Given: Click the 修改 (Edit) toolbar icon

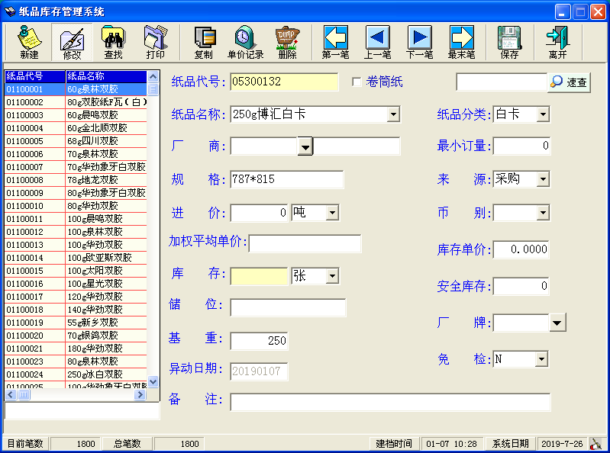Looking at the screenshot, I should 72,42.
